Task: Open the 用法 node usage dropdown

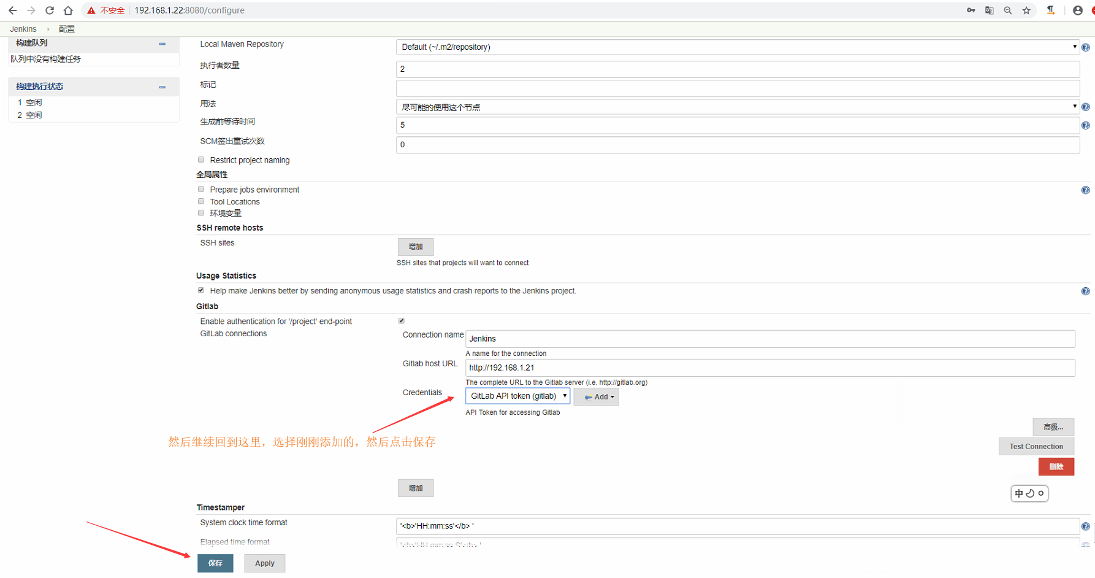Action: [x=738, y=107]
